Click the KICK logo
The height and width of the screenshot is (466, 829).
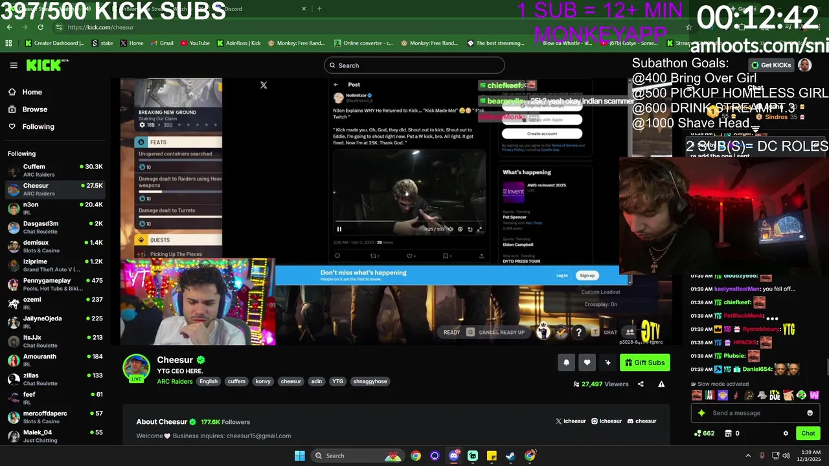point(47,65)
